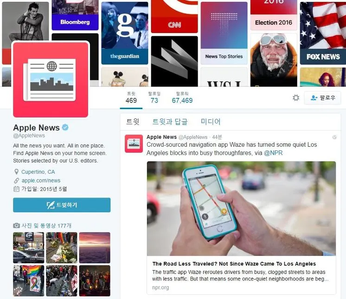Click the link chain icon beside apple.com/news
Screen dimensions: 346x299
(x=16, y=181)
